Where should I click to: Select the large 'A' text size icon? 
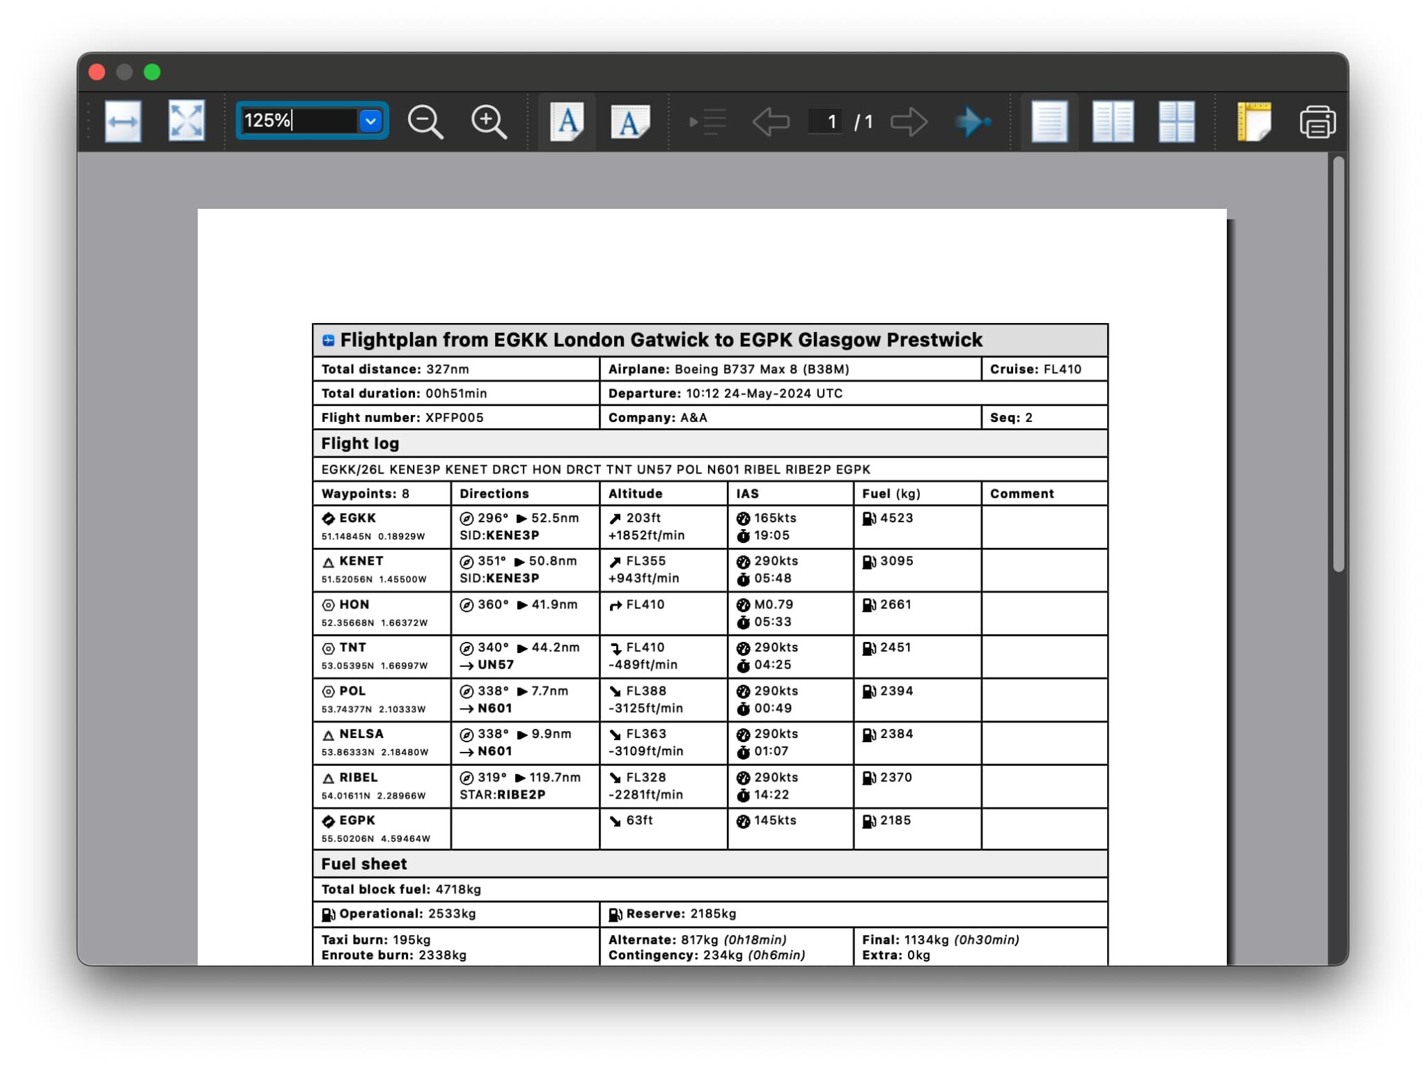[566, 122]
